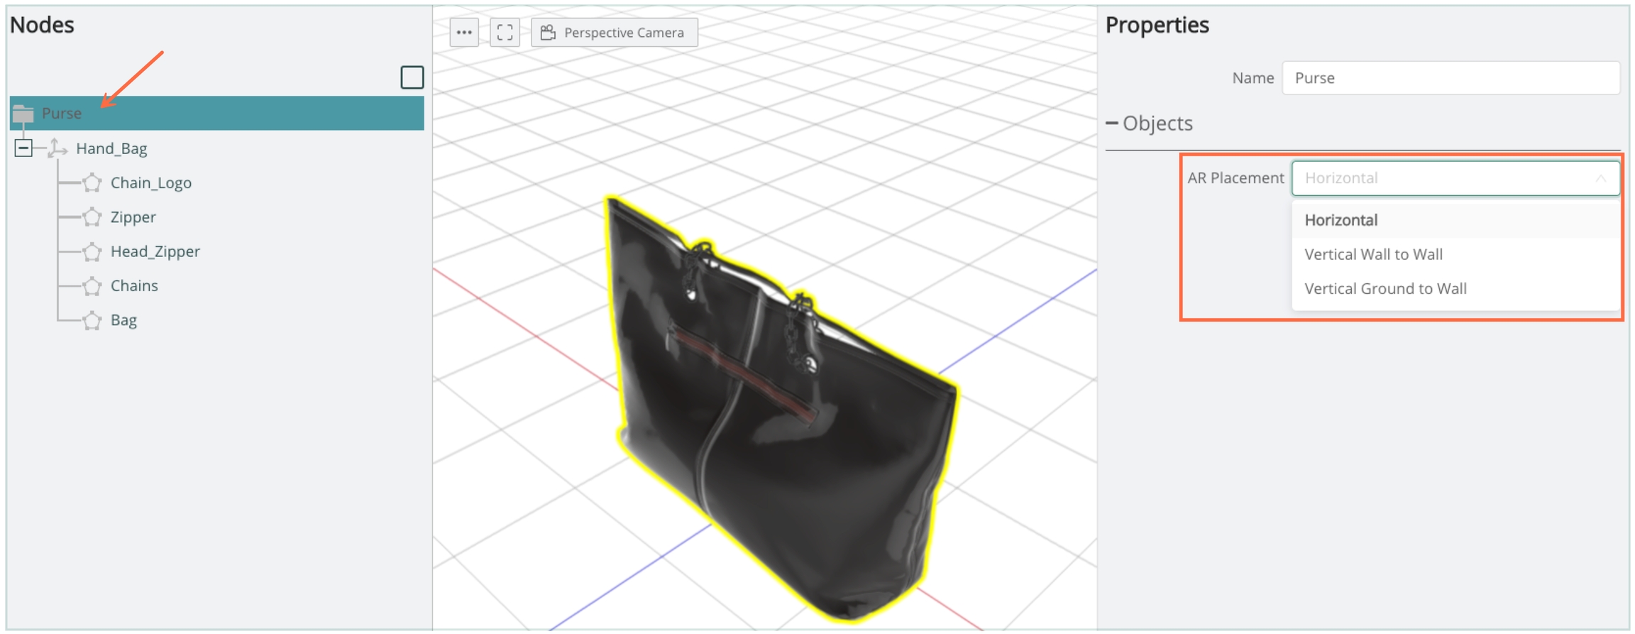The width and height of the screenshot is (1635, 634).
Task: Click the Hand_Bag transform node icon
Action: (x=57, y=148)
